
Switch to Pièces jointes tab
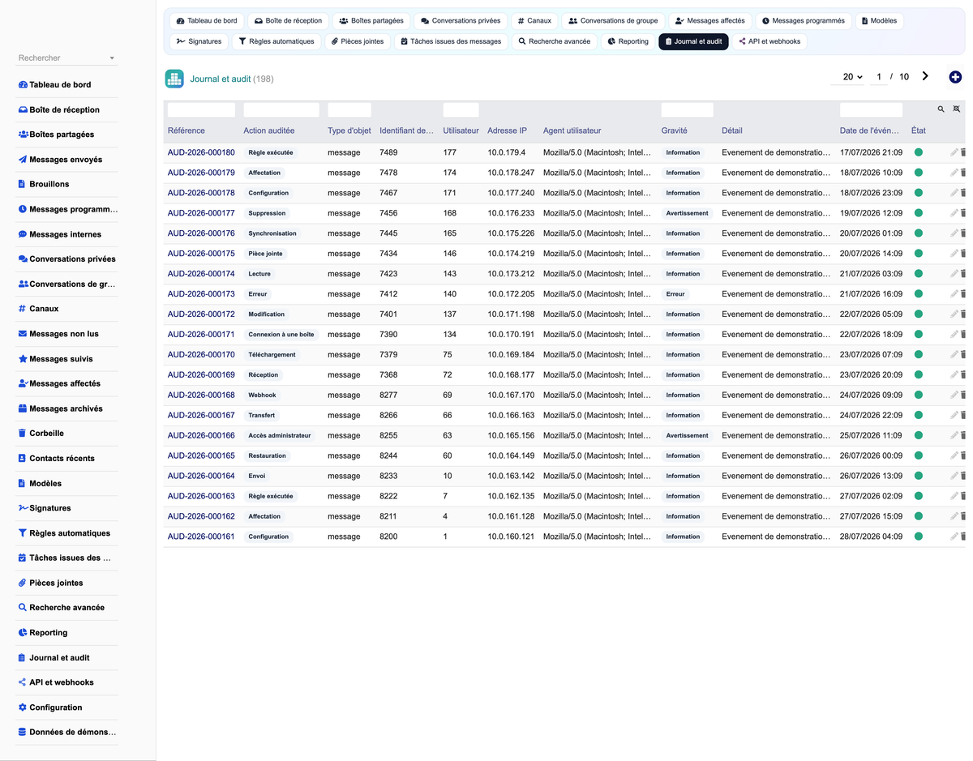point(358,41)
